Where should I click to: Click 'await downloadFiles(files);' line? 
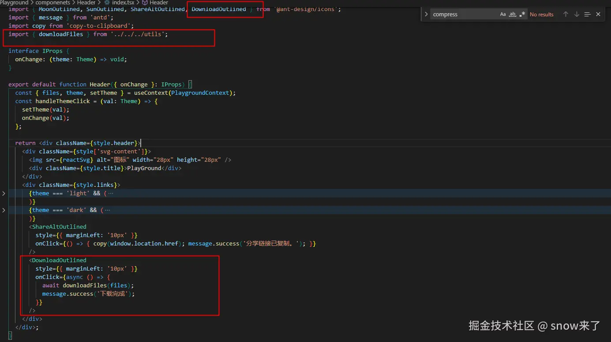coord(88,285)
